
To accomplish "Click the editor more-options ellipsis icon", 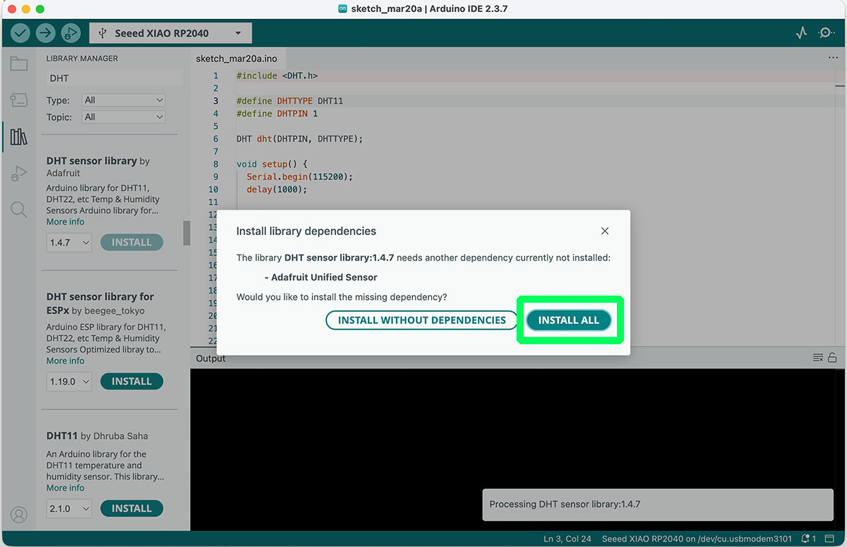I will click(833, 59).
